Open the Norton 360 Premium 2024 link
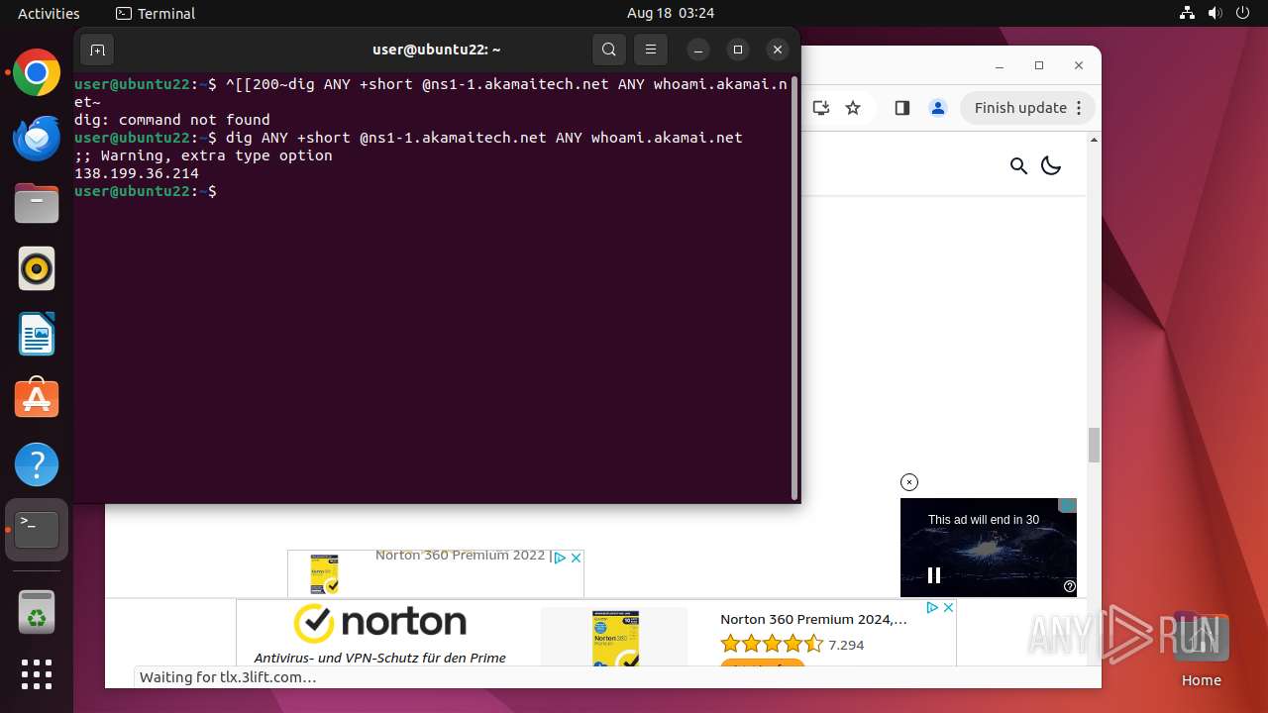Screen dimensions: 1268x713 click(x=813, y=619)
